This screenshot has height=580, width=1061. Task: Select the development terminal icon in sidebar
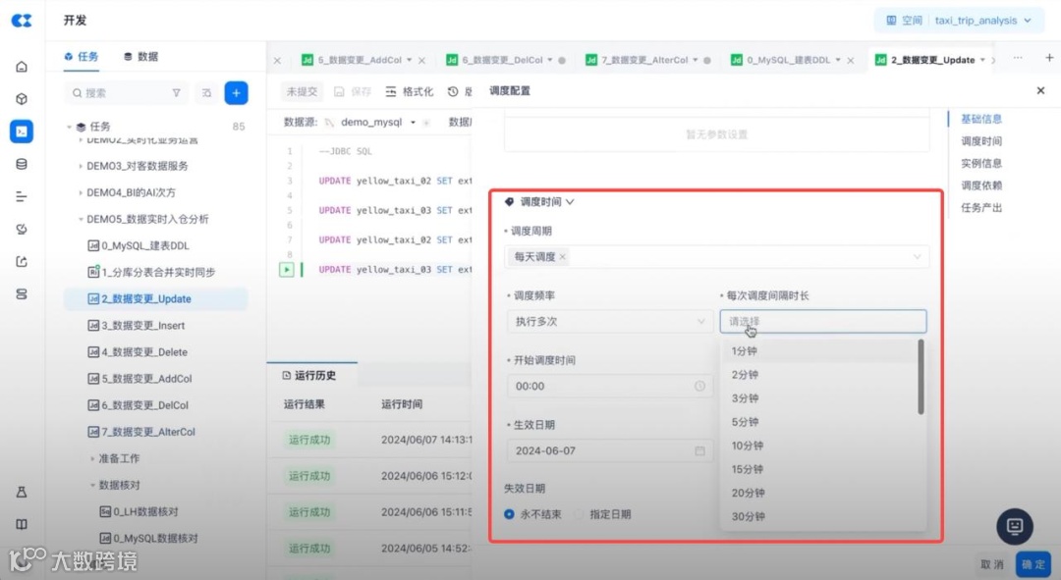(x=22, y=132)
